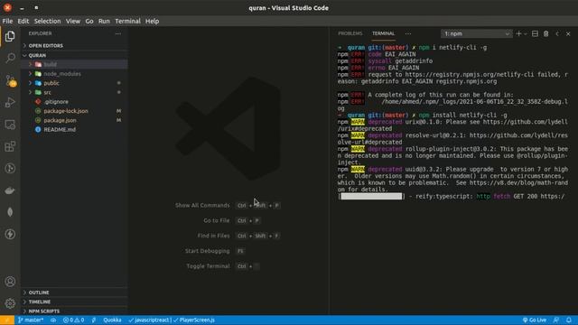Kill terminal with trash icon
Image resolution: width=578 pixels, height=325 pixels.
click(x=545, y=33)
